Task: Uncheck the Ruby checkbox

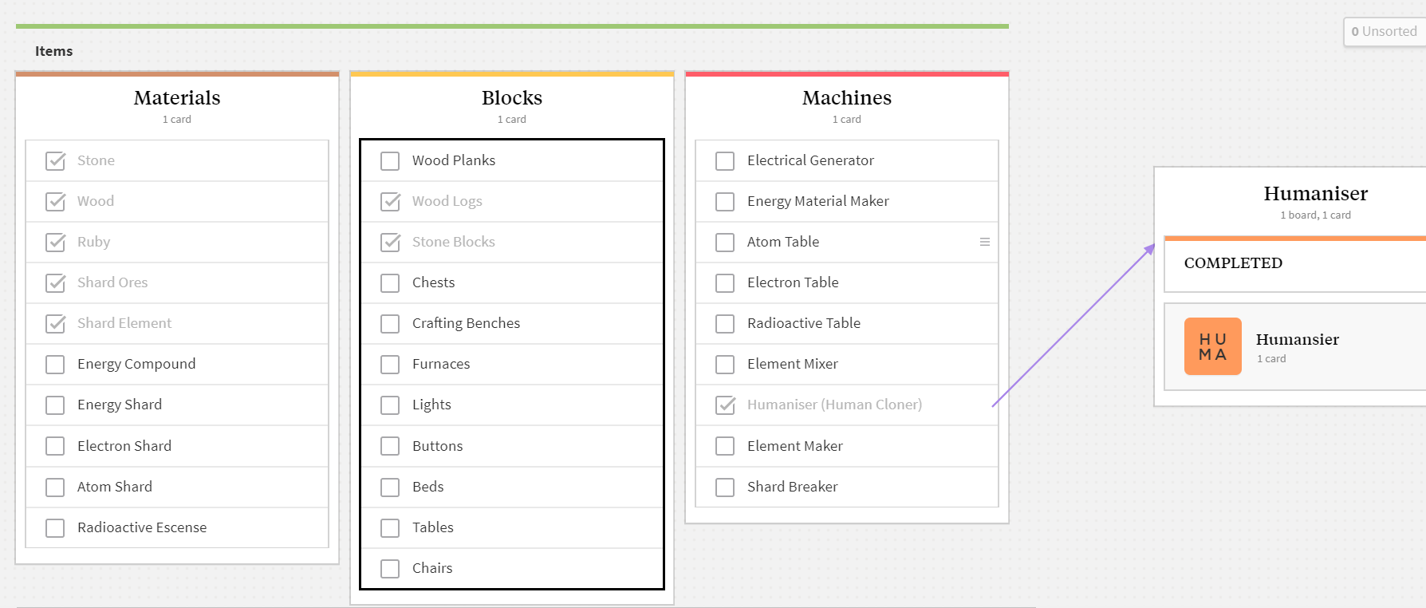Action: click(x=55, y=243)
